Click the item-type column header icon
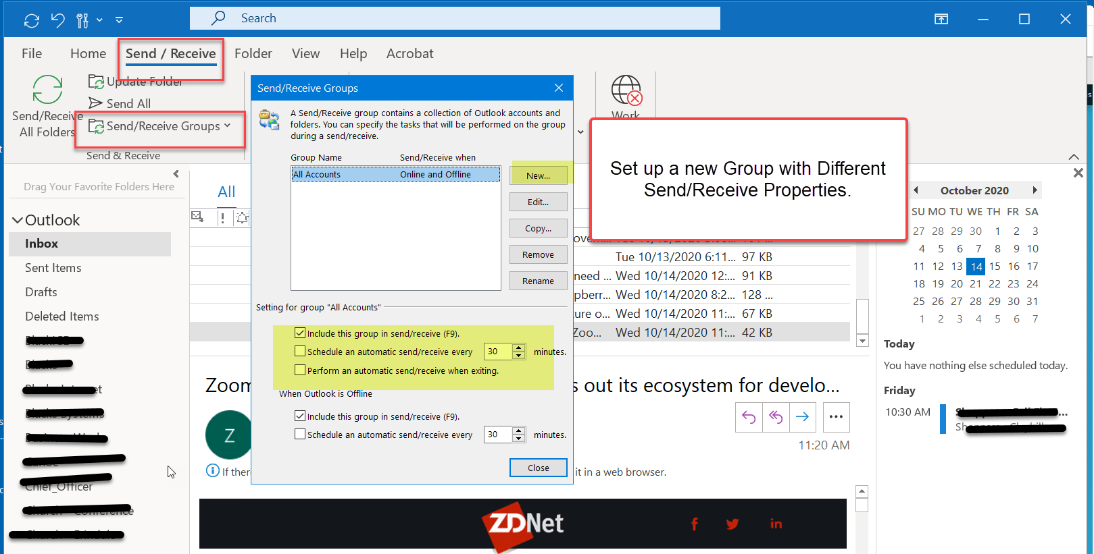This screenshot has width=1094, height=554. click(x=197, y=217)
